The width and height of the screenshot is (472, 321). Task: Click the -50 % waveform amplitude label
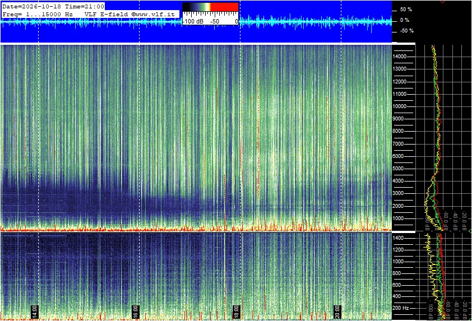point(406,31)
